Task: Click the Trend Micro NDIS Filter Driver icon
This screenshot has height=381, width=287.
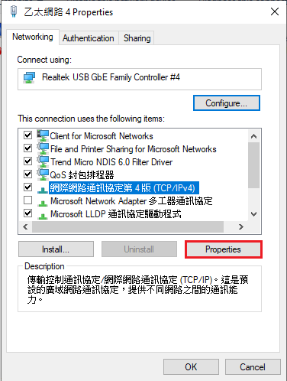Action: coord(43,161)
